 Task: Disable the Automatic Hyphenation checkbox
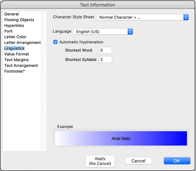pyautogui.click(x=55, y=42)
